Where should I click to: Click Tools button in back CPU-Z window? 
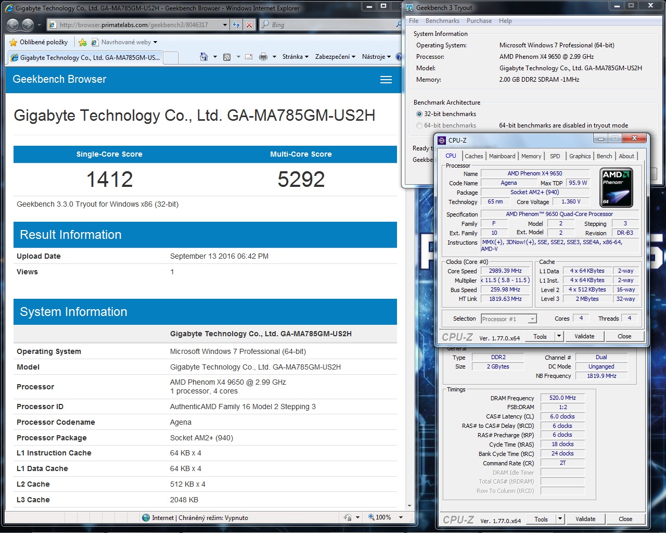[x=541, y=519]
